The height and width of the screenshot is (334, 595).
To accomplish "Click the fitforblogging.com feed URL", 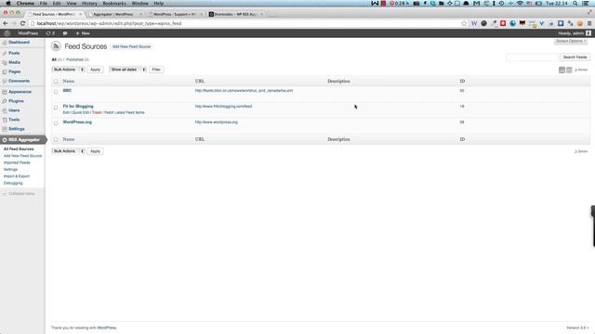I will 223,107.
